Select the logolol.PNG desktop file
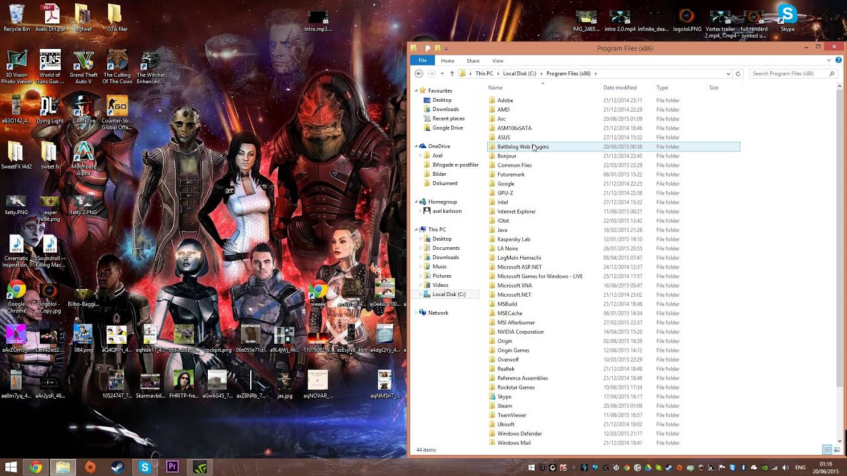Image resolution: width=847 pixels, height=476 pixels. [x=687, y=20]
